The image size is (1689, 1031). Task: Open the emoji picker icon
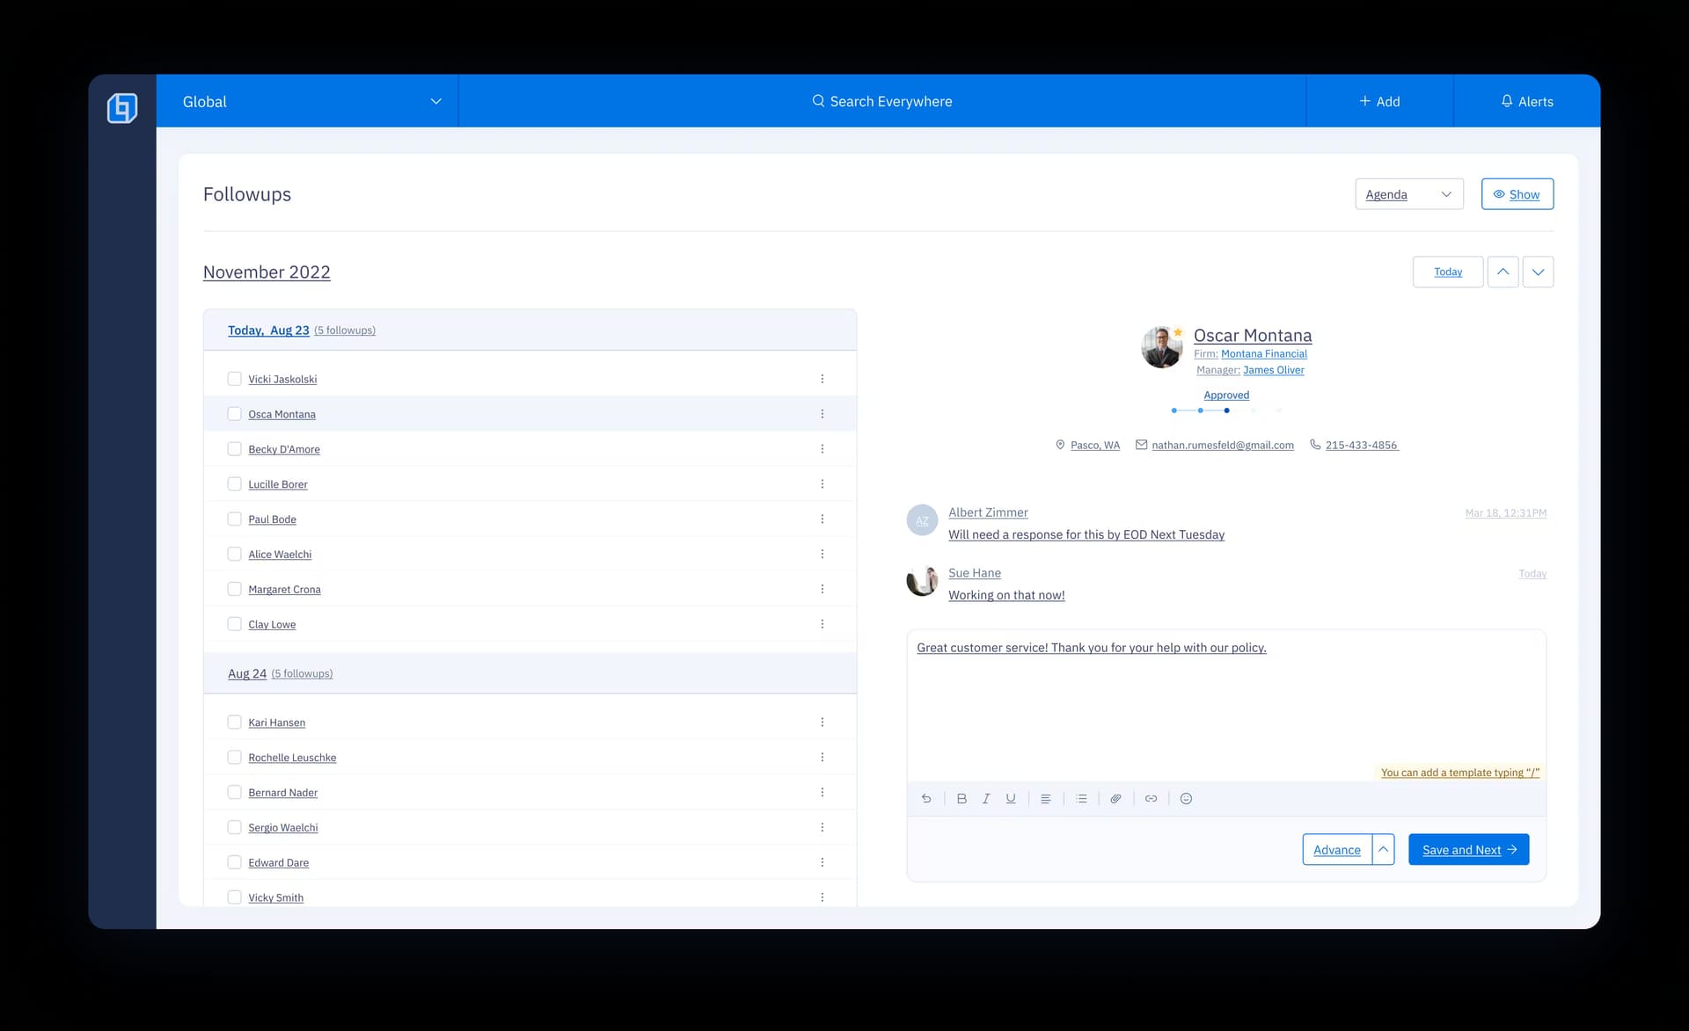pos(1186,798)
